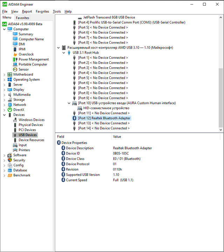Screen dimensions: 224x252
Task: Click the device list scroll up arrow
Action: (221, 17)
